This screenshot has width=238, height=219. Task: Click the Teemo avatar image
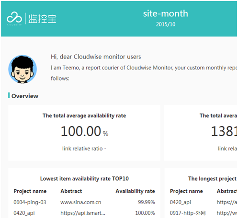(x=23, y=69)
